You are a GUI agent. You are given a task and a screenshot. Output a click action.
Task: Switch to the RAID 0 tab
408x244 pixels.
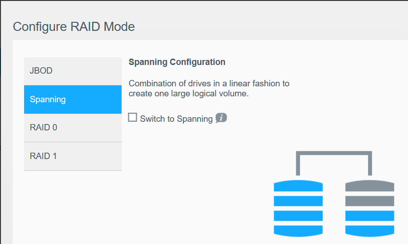coord(73,128)
